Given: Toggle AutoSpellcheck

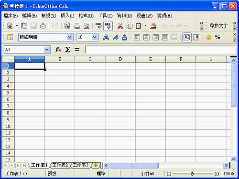Looking at the screenshot, I should pos(108,26).
